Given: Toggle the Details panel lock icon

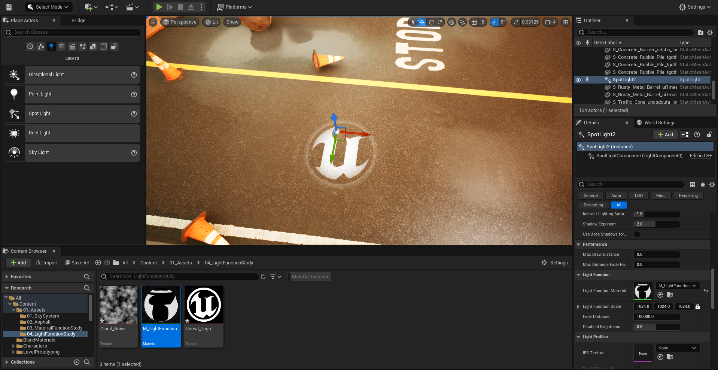Looking at the screenshot, I should coord(709,134).
